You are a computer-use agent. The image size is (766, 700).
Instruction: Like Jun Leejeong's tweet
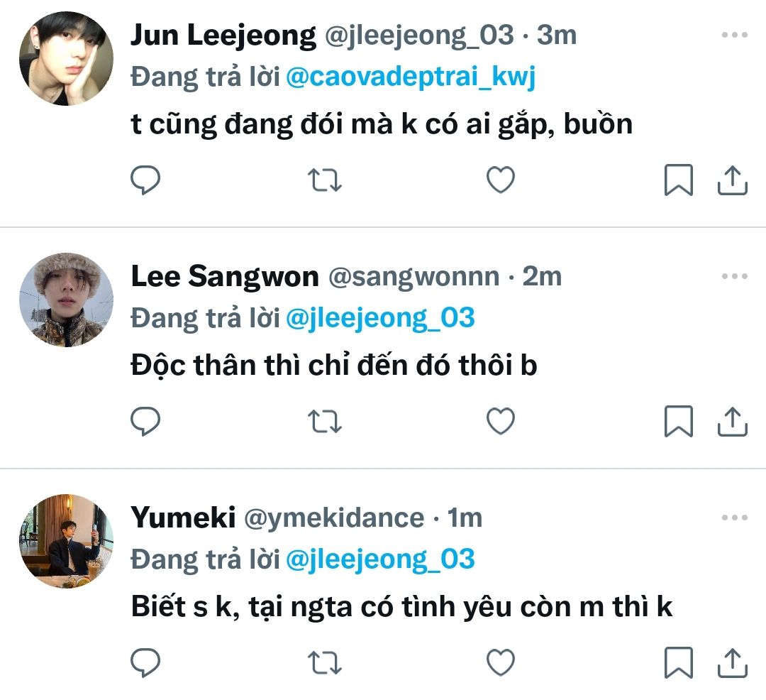pyautogui.click(x=501, y=180)
